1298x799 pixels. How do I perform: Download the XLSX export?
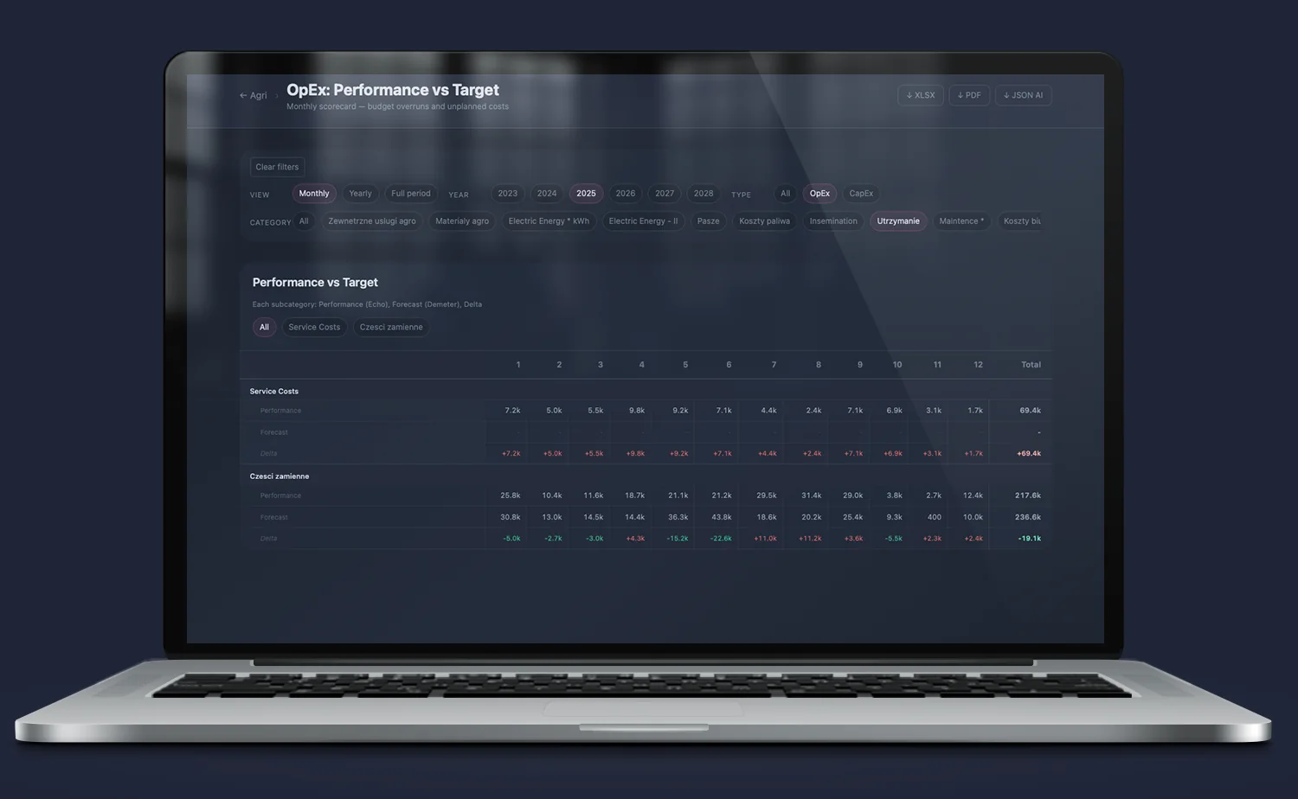[x=921, y=95]
